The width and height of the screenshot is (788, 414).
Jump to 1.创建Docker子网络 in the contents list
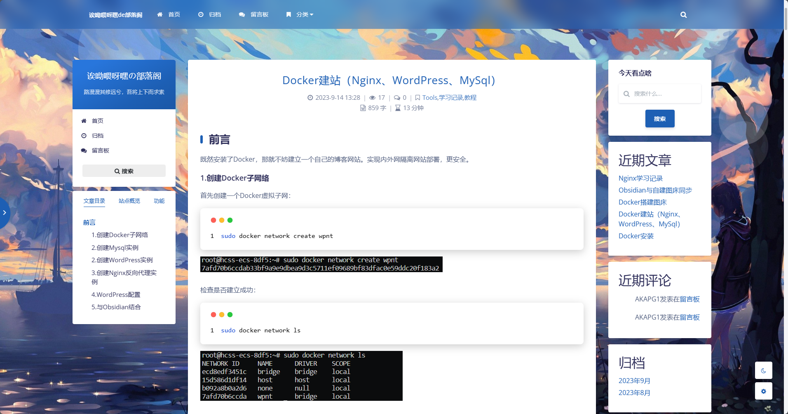tap(120, 235)
